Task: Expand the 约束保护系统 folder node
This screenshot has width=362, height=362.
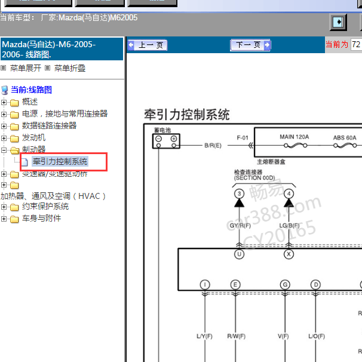Action: pyautogui.click(x=4, y=207)
